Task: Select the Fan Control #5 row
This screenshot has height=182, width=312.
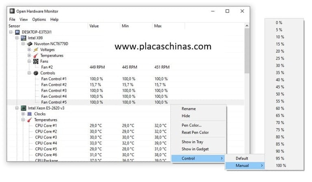Action: click(x=126, y=102)
